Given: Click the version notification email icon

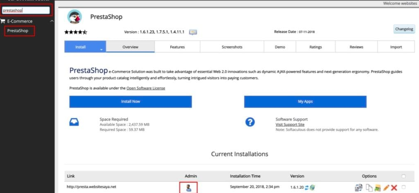Looking at the screenshot, I should (x=193, y=32).
